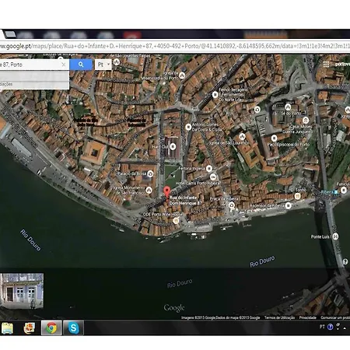Click the browser address bar URL
Screen dimensions: 350x350
[x=175, y=46]
